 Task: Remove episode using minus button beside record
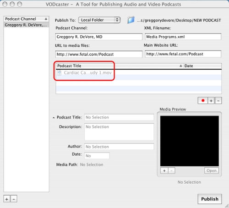pyautogui.click(x=218, y=101)
